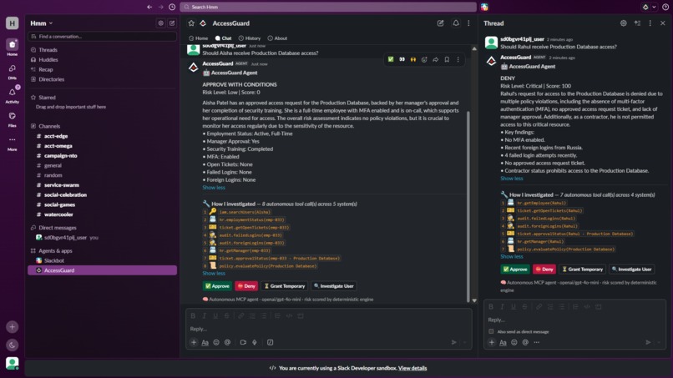Click Investigate User in thread

[x=632, y=269]
